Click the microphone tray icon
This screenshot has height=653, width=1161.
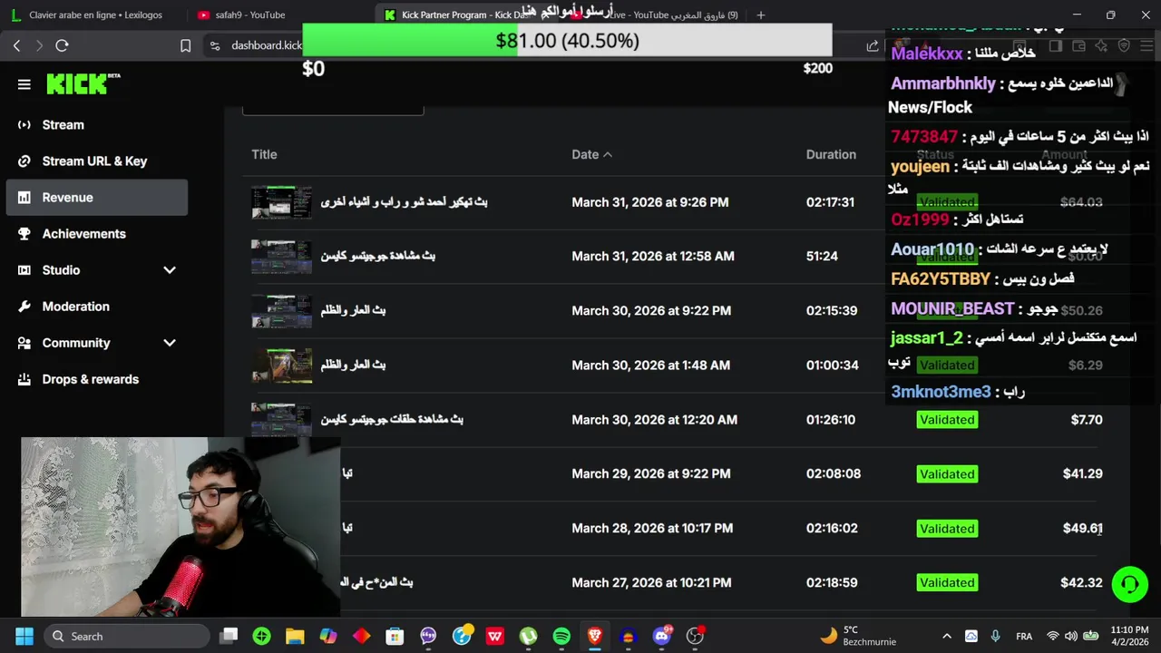(x=995, y=636)
